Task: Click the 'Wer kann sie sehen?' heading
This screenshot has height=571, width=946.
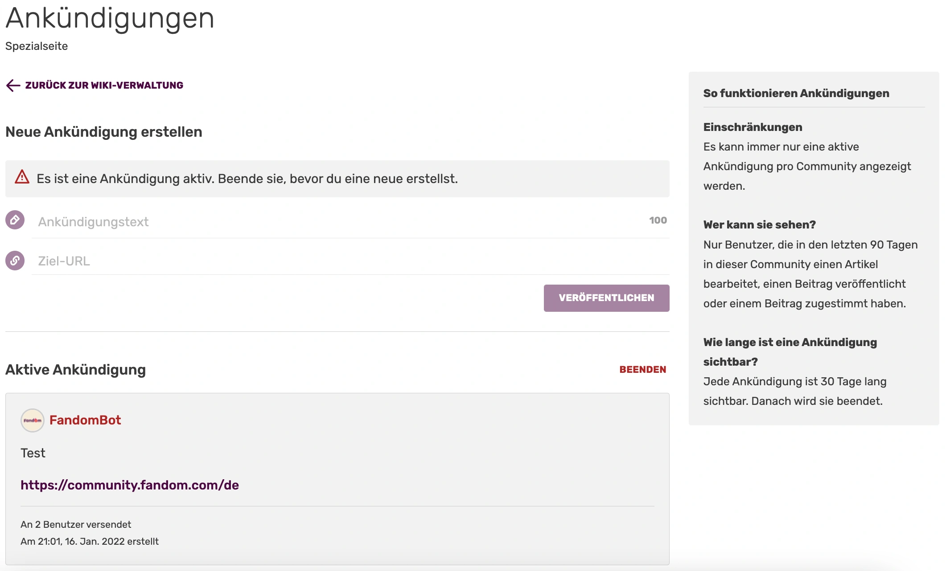Action: coord(759,225)
